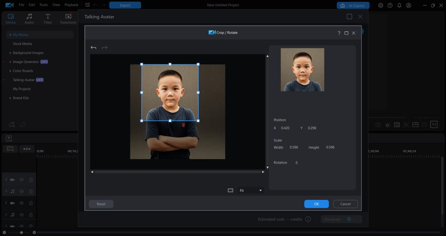Open the Playback menu

click(71, 5)
